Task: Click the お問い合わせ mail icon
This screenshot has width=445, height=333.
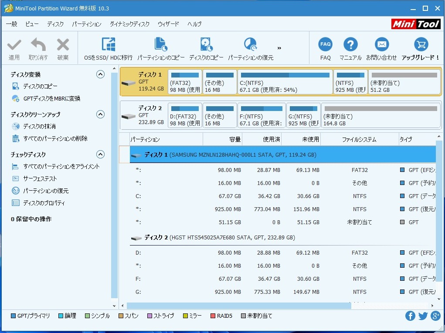Action: pyautogui.click(x=381, y=45)
